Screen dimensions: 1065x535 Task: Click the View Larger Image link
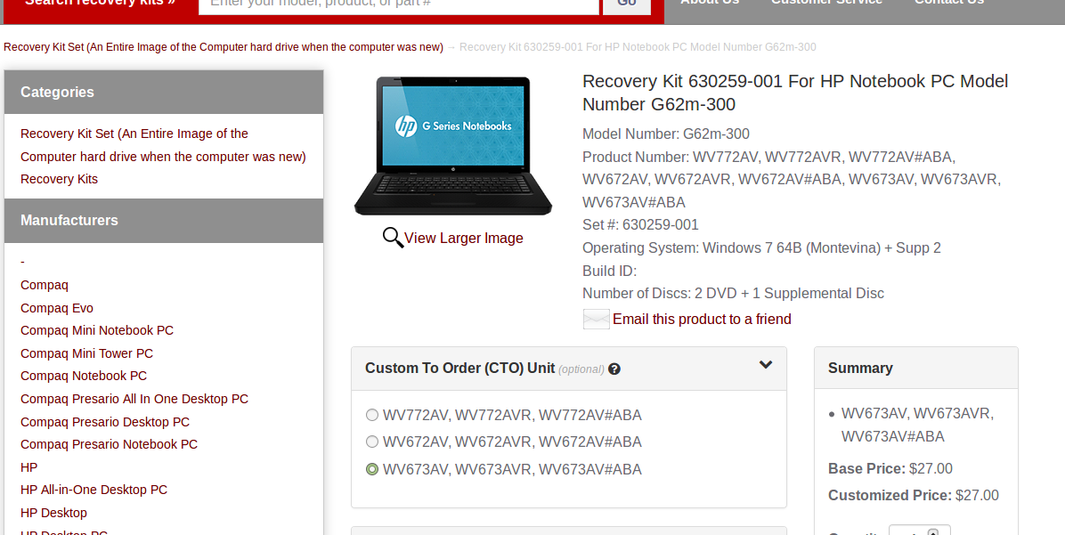(x=463, y=239)
